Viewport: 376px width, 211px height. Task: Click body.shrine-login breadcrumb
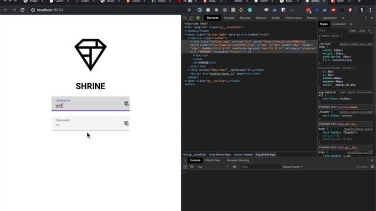220,155
